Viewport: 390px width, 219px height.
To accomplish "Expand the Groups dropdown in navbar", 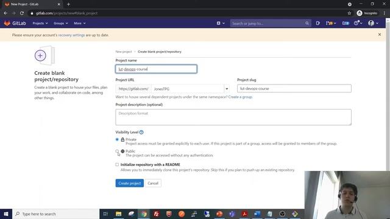I will click(x=61, y=23).
